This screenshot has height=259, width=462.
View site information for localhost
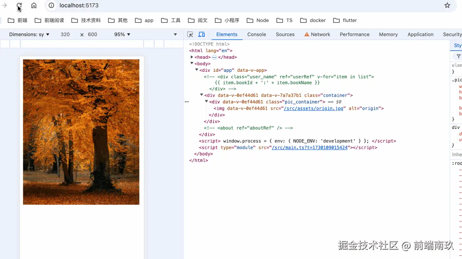[51, 5]
